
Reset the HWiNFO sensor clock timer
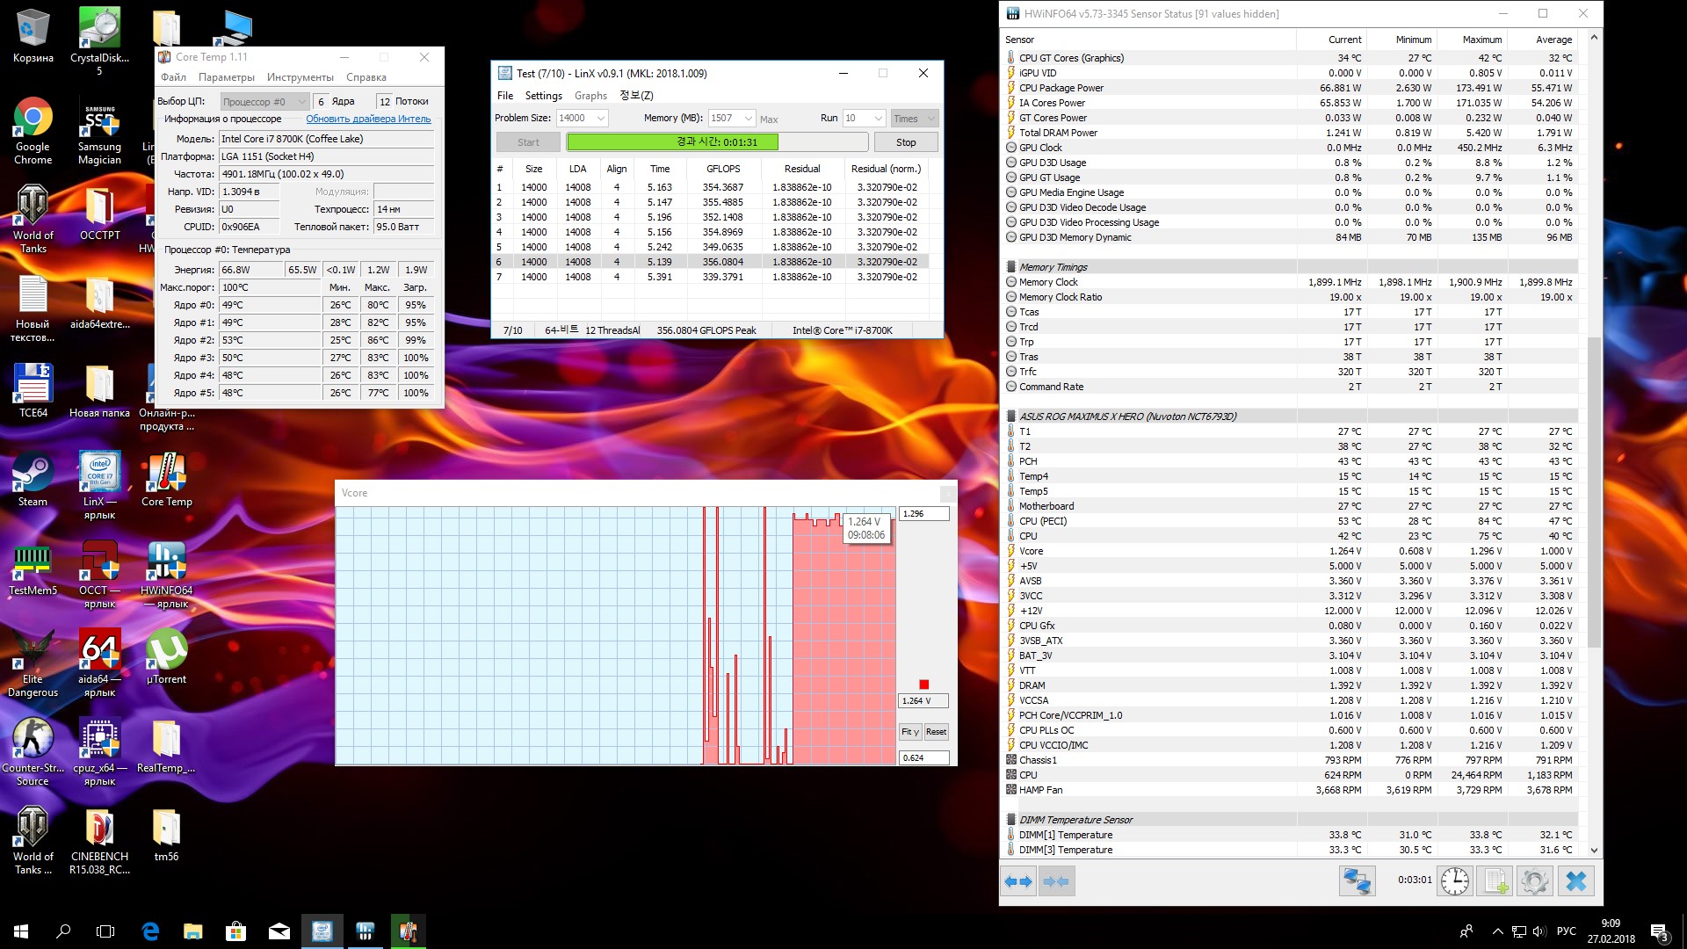[1454, 881]
